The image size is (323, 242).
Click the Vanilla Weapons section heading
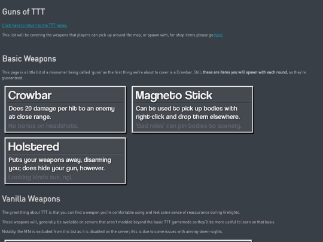31,199
